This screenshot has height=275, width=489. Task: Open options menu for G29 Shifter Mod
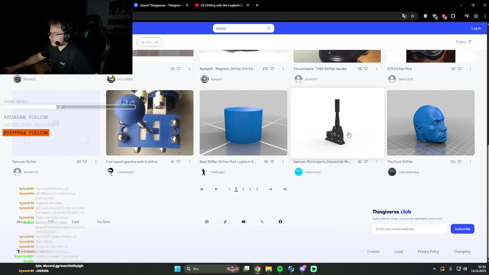pyautogui.click(x=470, y=69)
